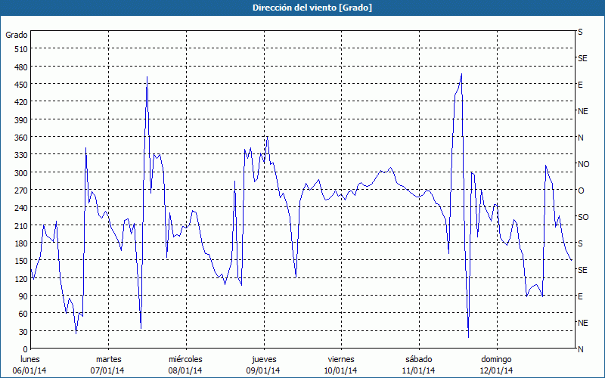
Task: Select the 300 y-axis value
Action: pyautogui.click(x=21, y=173)
